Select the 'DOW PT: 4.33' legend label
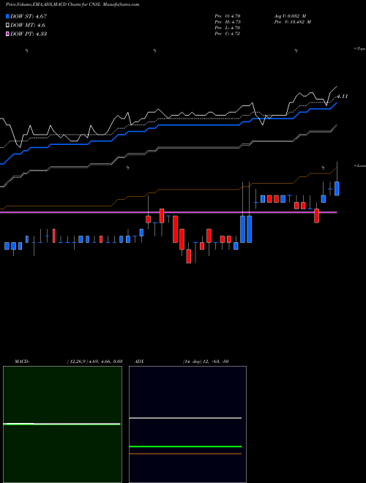The width and height of the screenshot is (366, 483). (x=29, y=34)
